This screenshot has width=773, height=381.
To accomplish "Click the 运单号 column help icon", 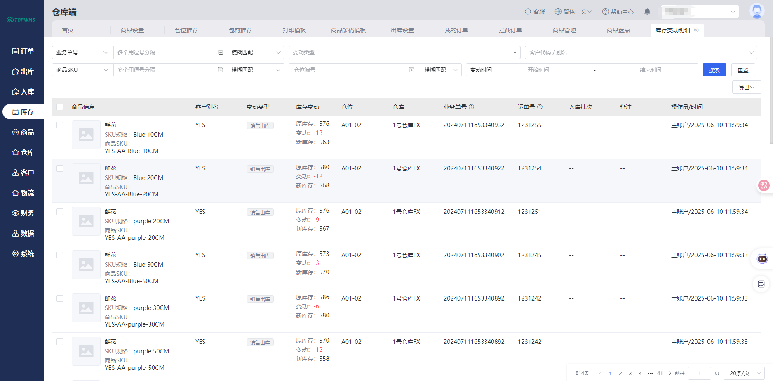I will (x=540, y=107).
